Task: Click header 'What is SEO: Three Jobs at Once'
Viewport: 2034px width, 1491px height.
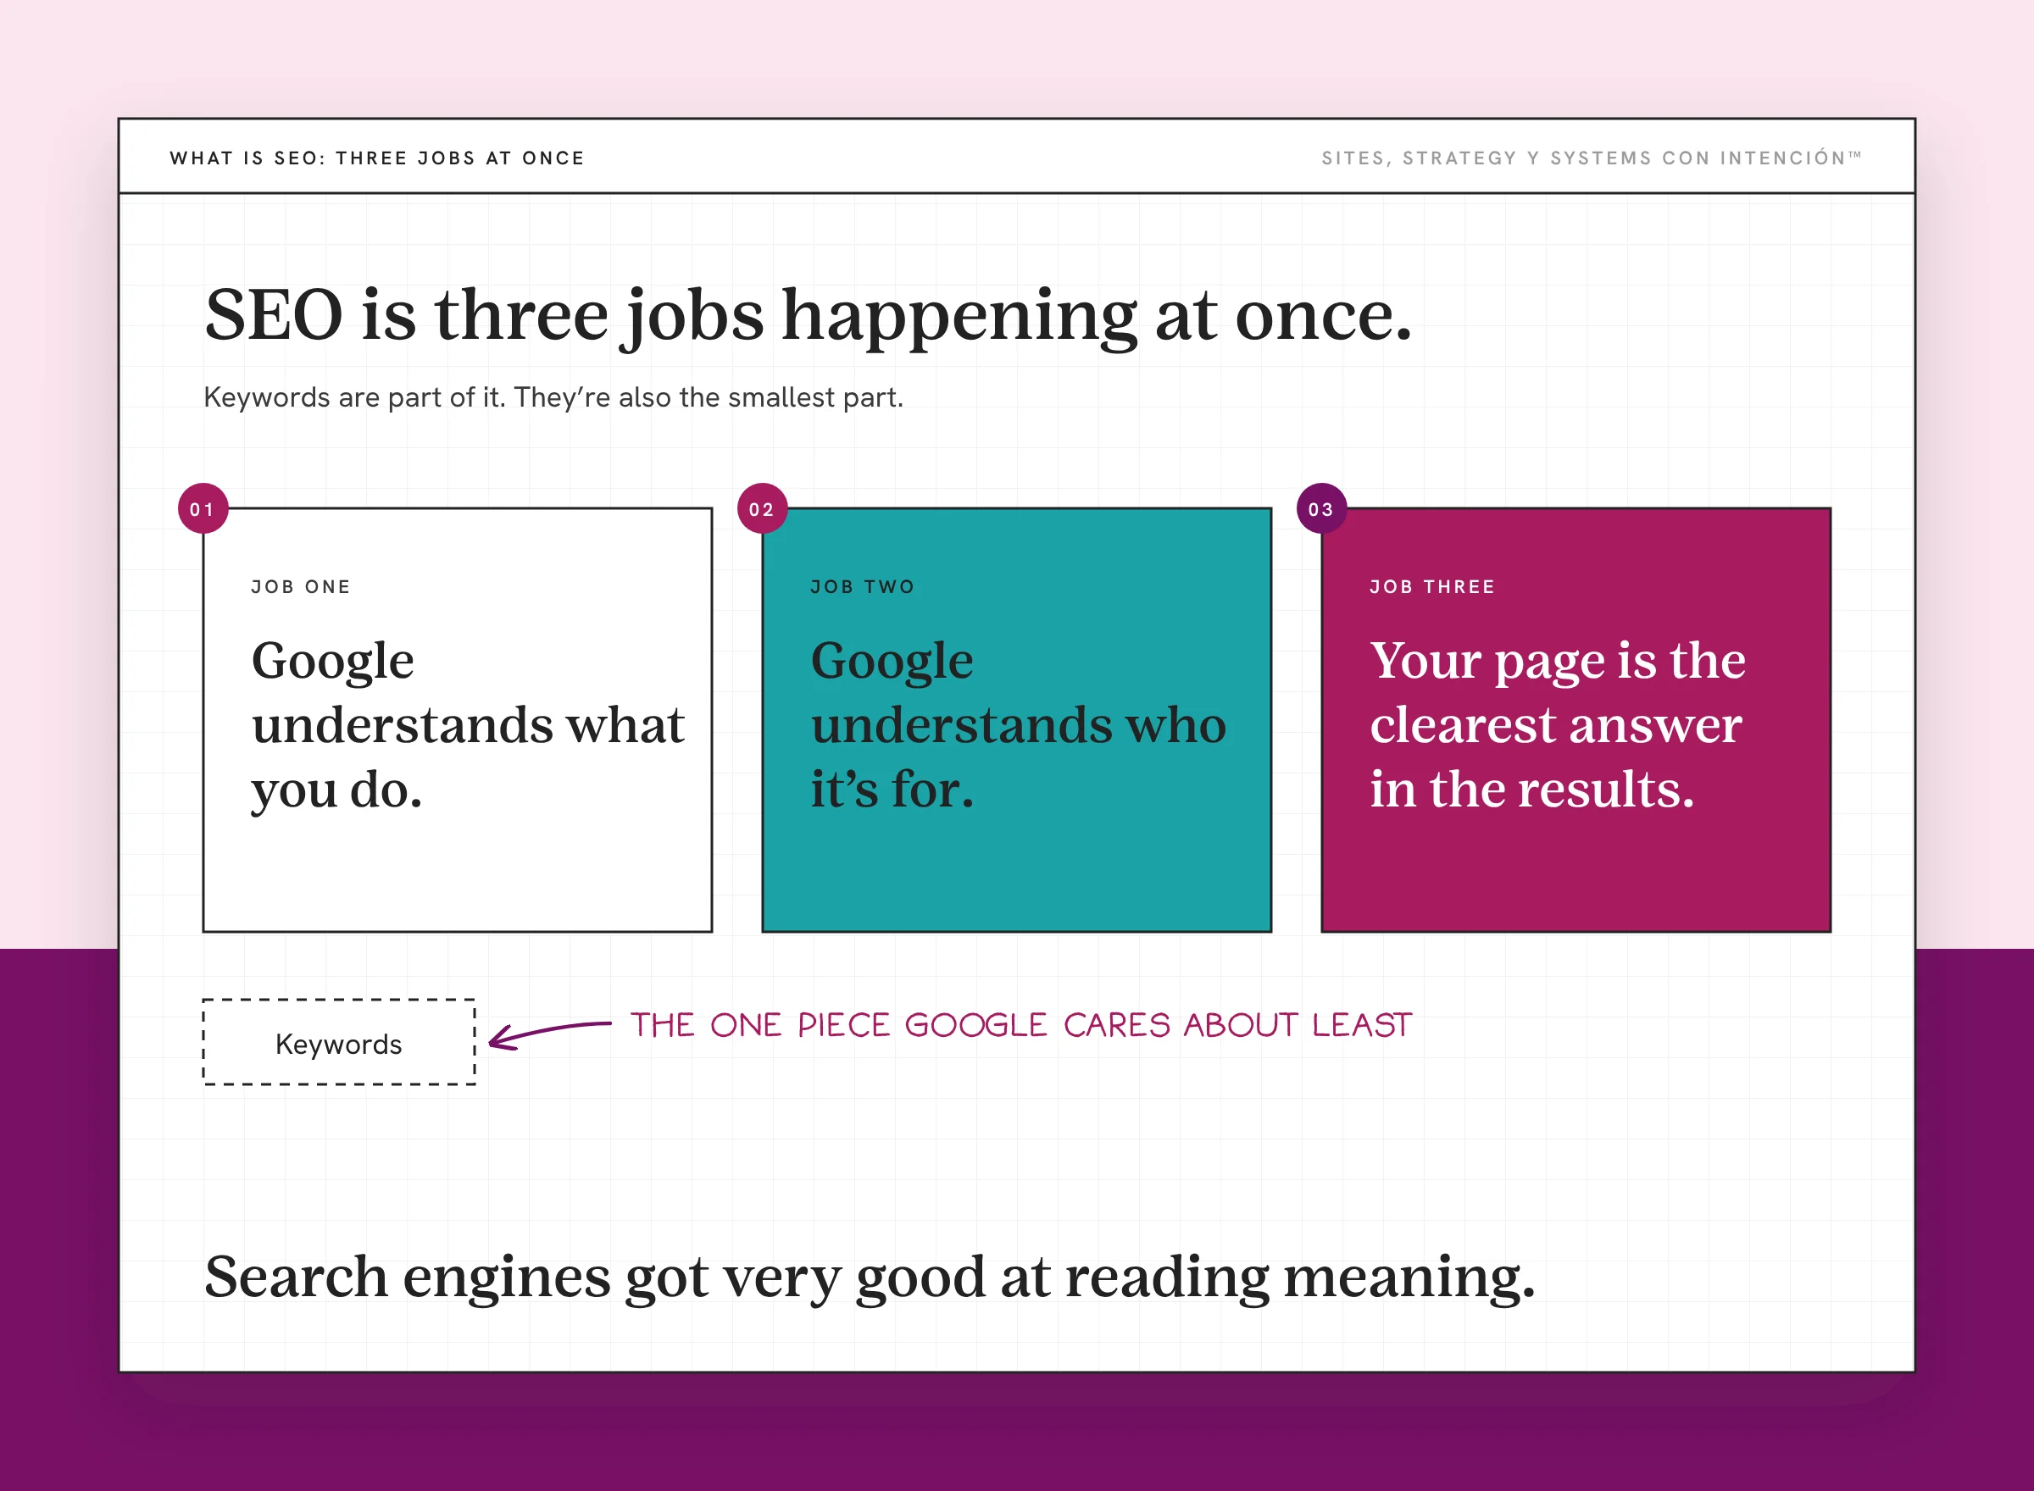Action: tap(377, 158)
